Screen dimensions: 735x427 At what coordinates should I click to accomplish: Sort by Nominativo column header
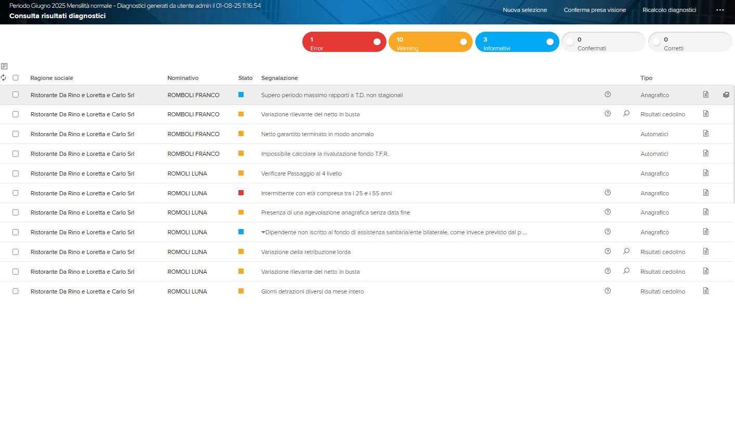[x=183, y=78]
